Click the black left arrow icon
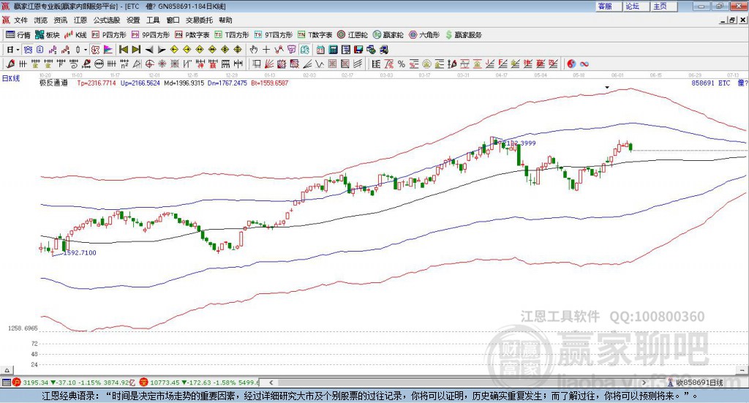This screenshot has height=403, width=749. [149, 50]
